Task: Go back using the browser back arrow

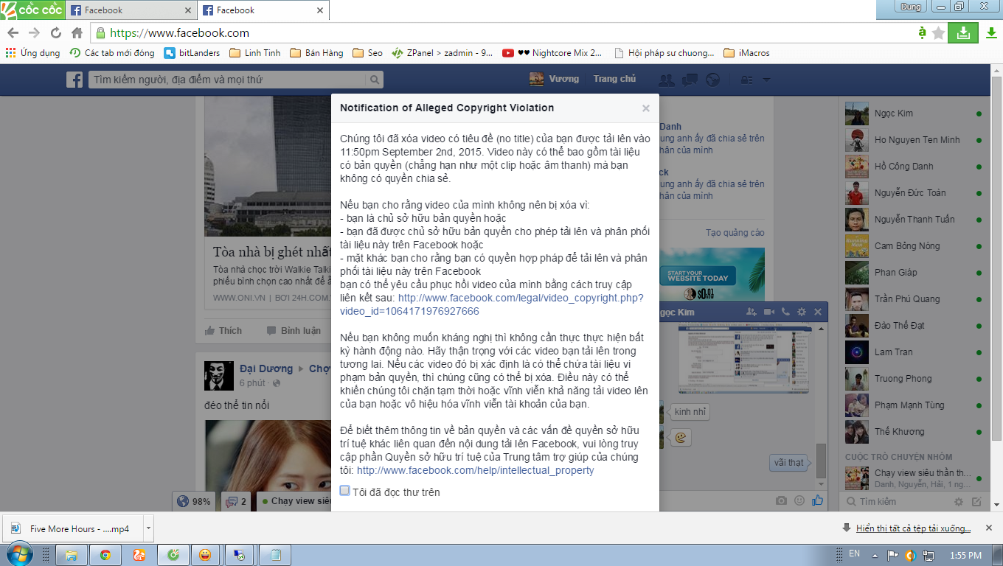Action: [13, 33]
